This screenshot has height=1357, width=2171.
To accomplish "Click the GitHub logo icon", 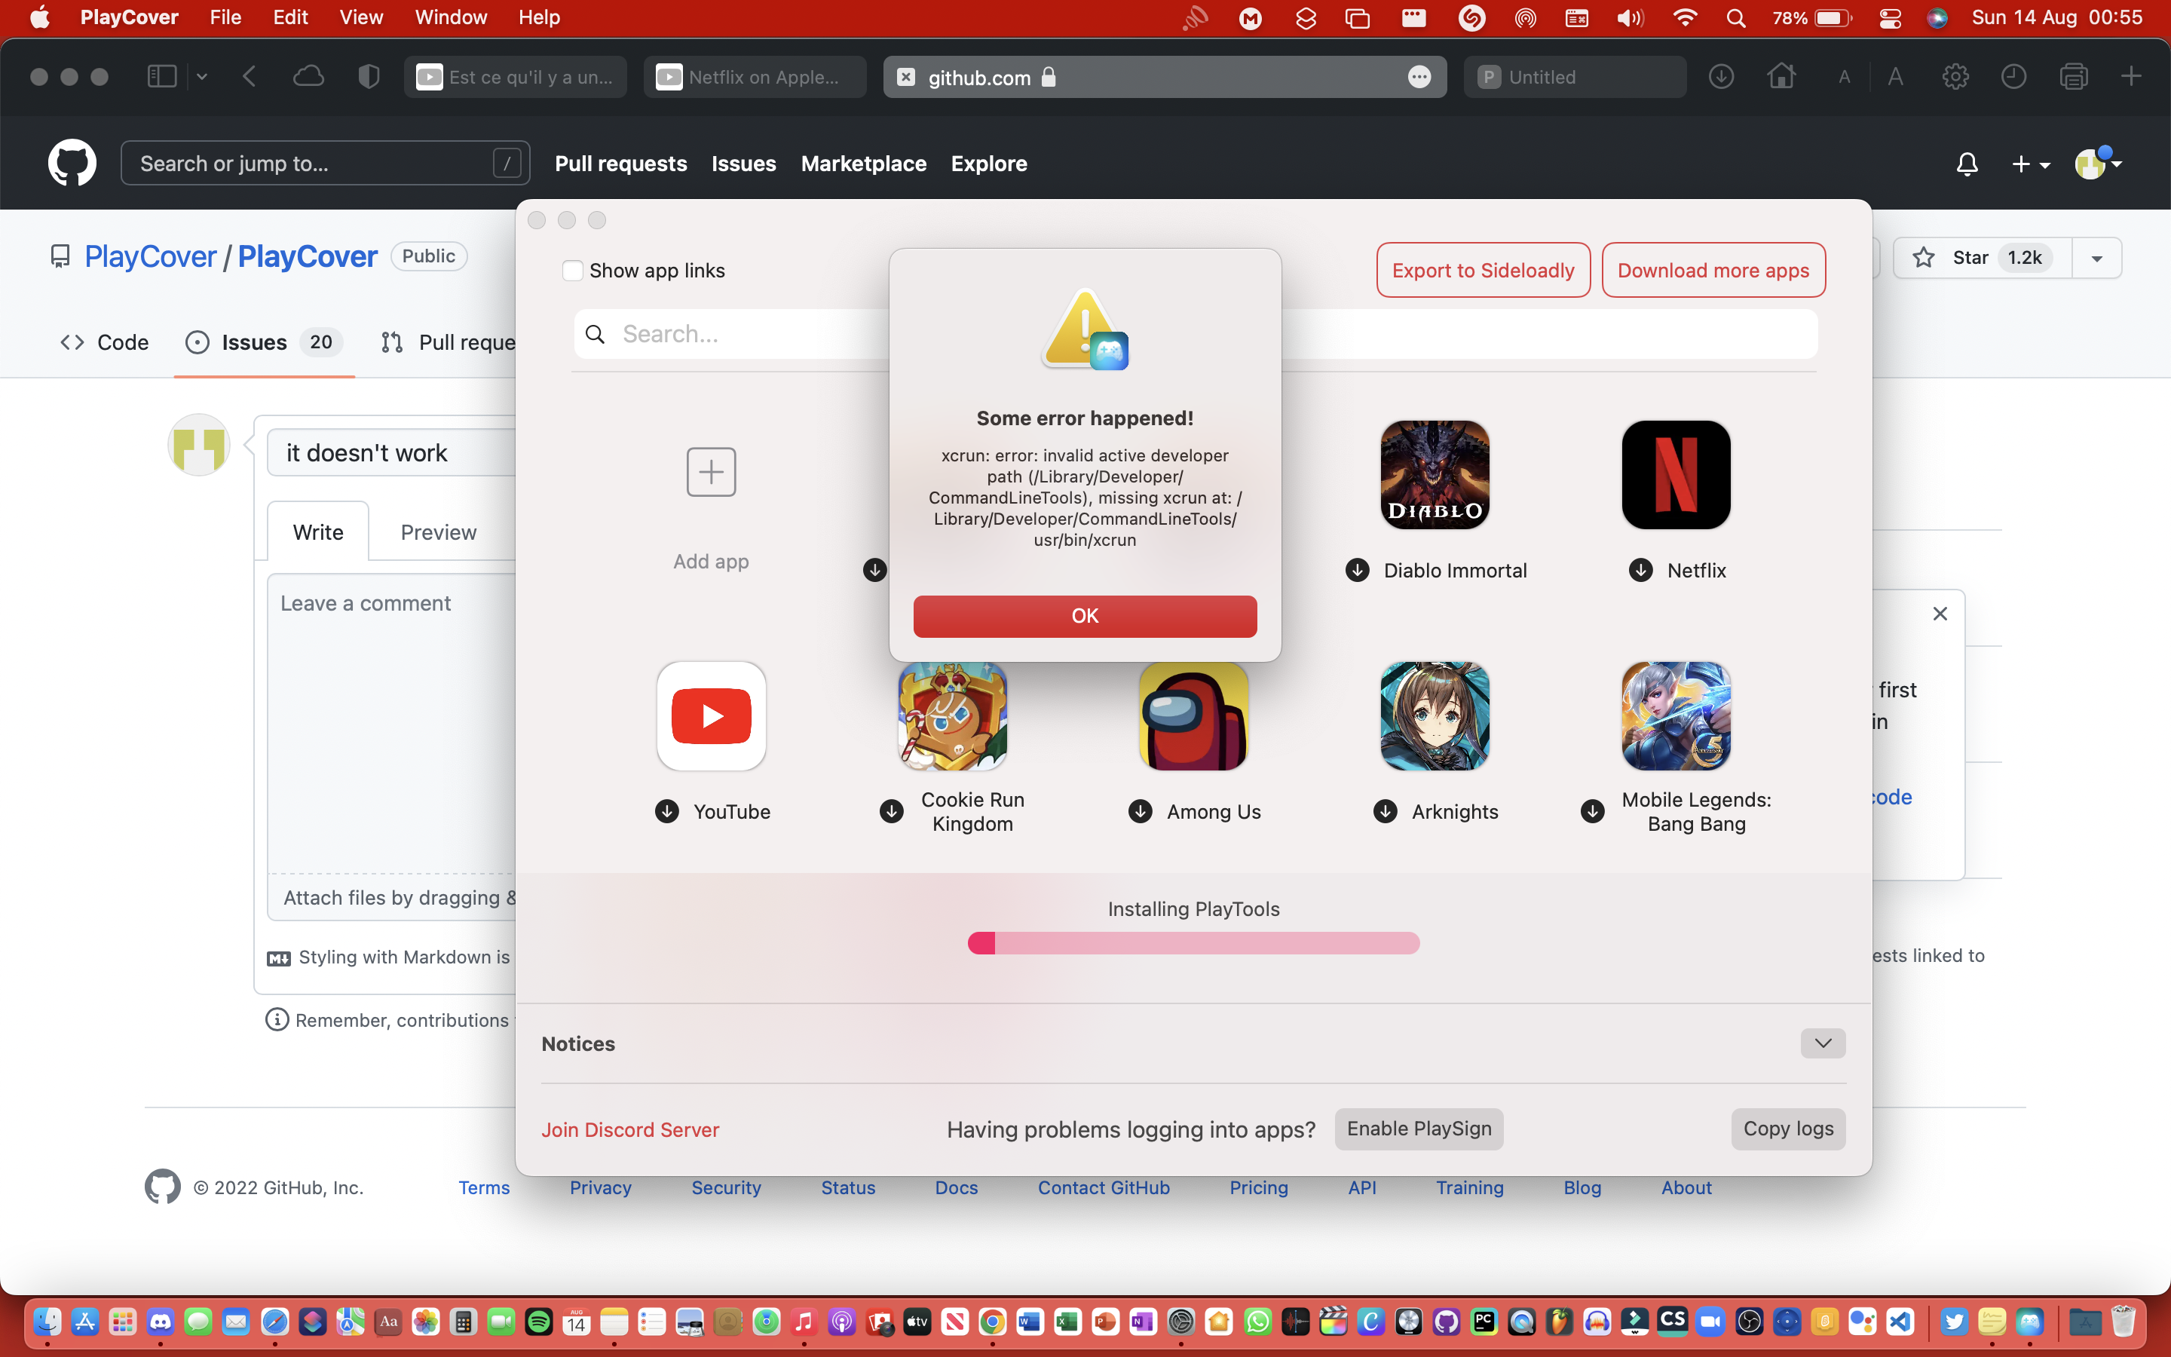I will coord(72,162).
